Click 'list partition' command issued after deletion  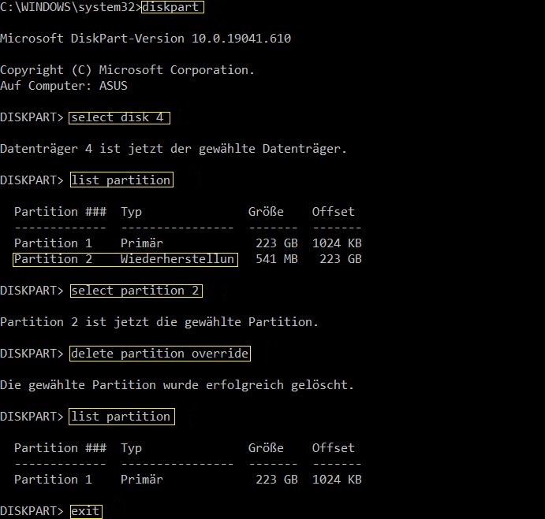click(121, 417)
